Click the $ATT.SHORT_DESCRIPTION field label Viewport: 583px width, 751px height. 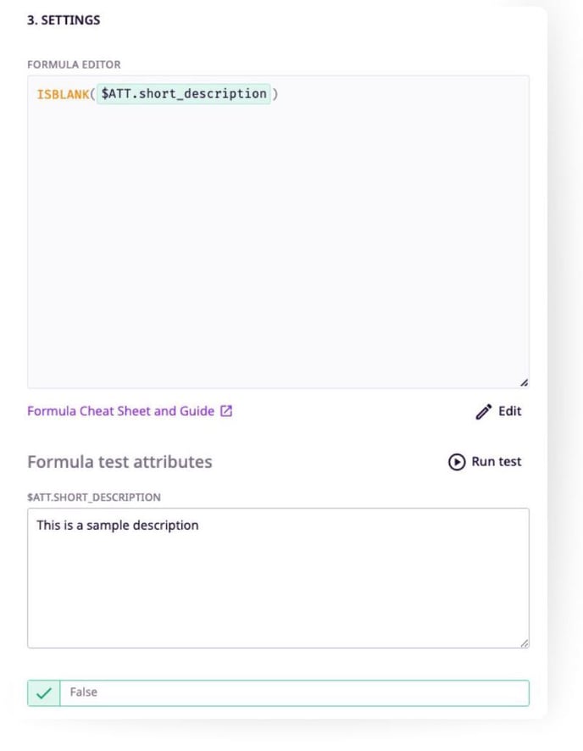(94, 498)
